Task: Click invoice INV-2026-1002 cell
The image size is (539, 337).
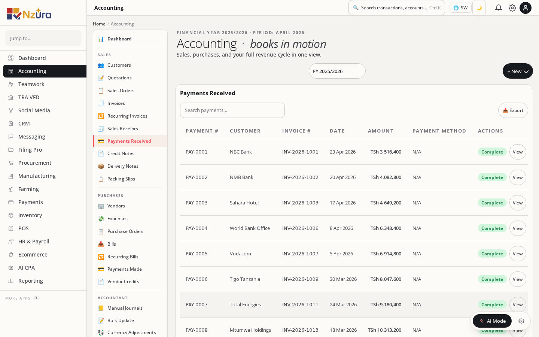Action: (300, 177)
